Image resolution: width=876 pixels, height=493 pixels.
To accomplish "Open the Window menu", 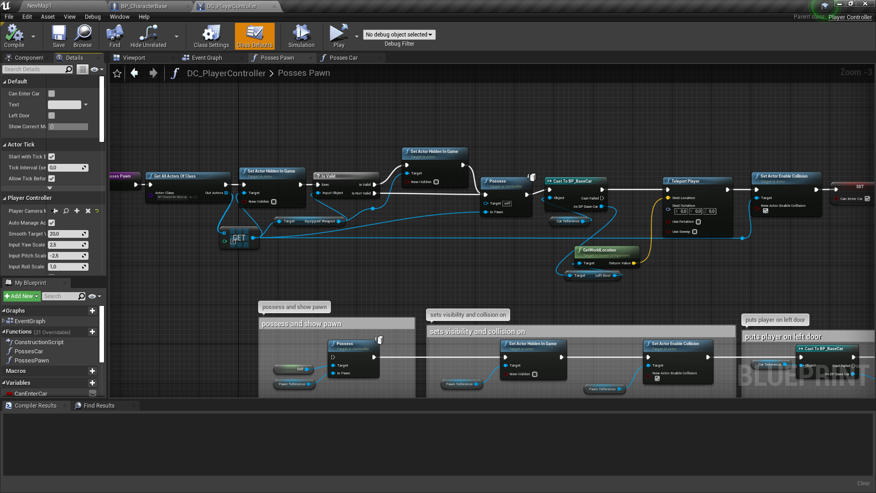I will [119, 17].
